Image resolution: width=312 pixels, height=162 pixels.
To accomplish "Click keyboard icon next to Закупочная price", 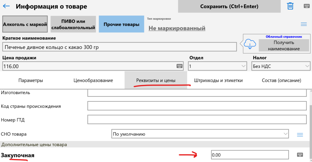I will [x=300, y=155].
